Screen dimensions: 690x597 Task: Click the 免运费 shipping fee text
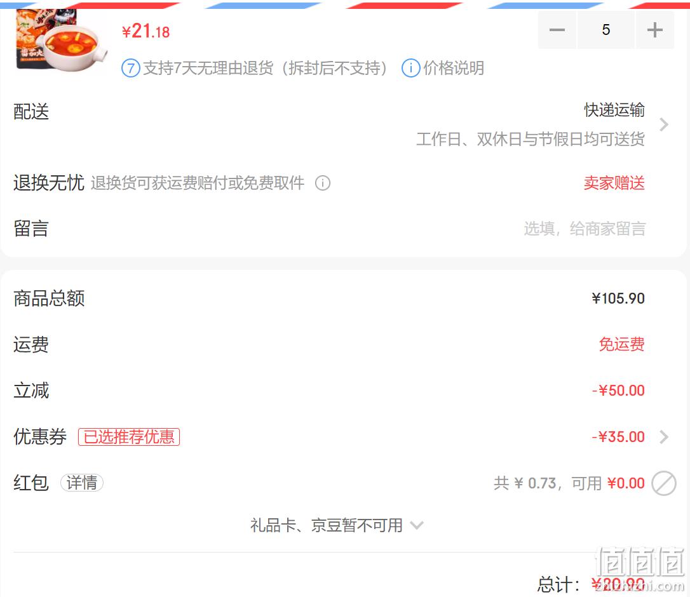(x=622, y=344)
